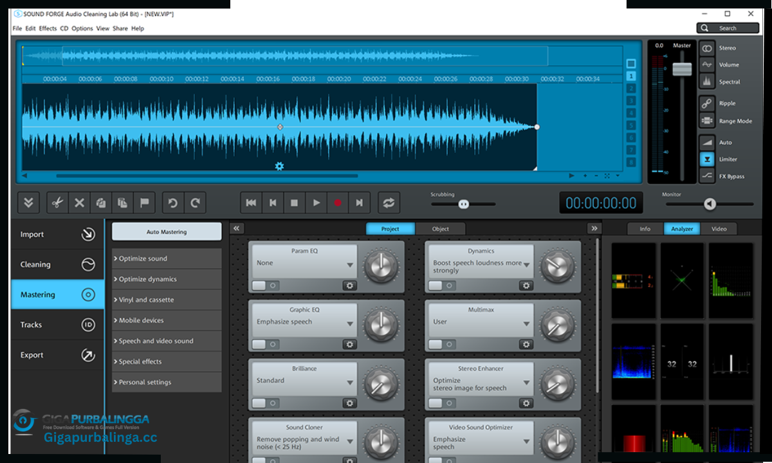Set a marker with the flag icon
This screenshot has width=772, height=463.
click(x=144, y=203)
